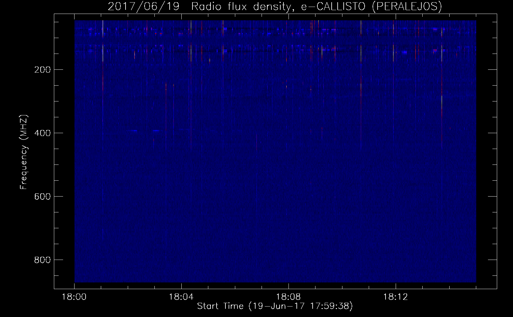
Task: Click the 'Frequency (MHZ)' axis label
Action: pos(24,152)
